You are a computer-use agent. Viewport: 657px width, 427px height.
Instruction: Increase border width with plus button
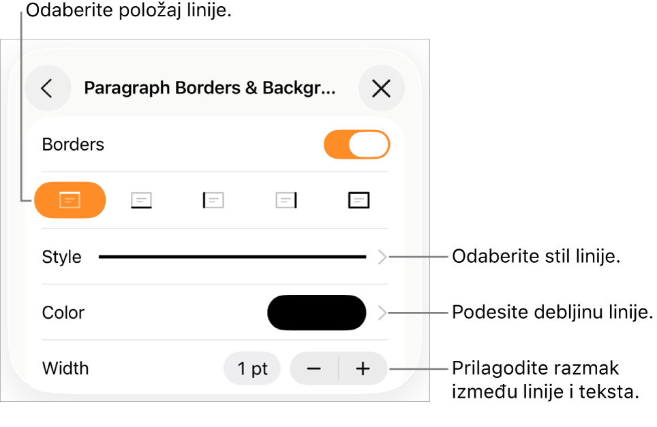363,369
